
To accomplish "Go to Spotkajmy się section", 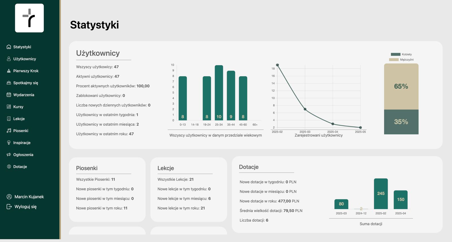I will (x=25, y=83).
